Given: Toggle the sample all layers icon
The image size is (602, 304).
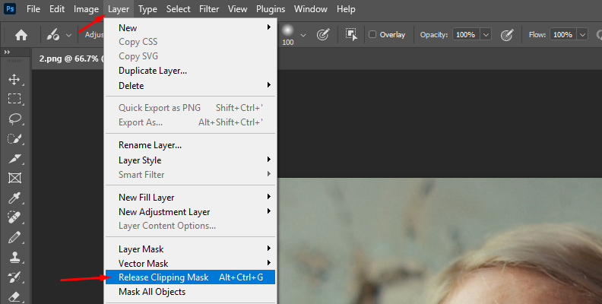Looking at the screenshot, I should click(351, 34).
